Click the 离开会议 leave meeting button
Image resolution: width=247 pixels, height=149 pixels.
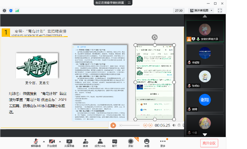(x=209, y=143)
